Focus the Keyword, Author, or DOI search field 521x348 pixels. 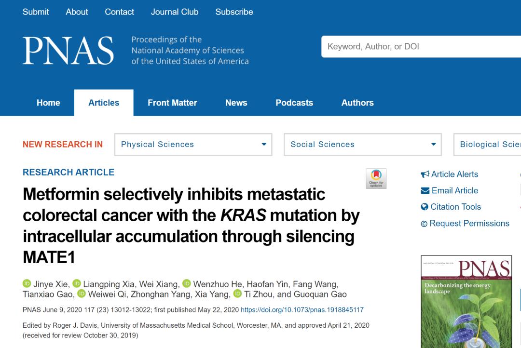[x=420, y=47]
